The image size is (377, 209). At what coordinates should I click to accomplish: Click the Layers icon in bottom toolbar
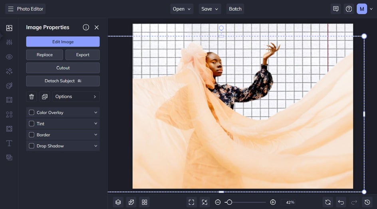118,202
